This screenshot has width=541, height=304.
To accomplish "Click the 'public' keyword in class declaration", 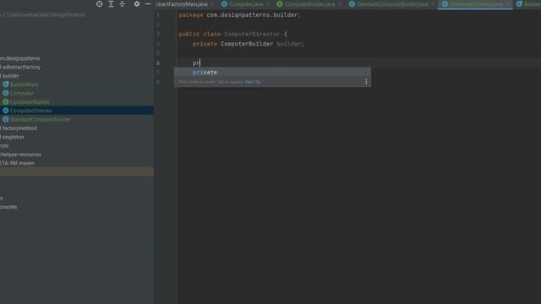I will click(x=189, y=34).
